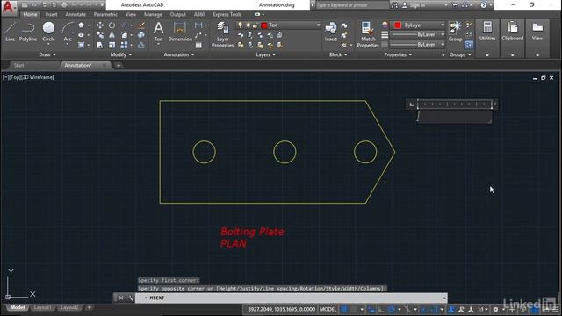This screenshot has width=562, height=316.
Task: Toggle grid display in status bar
Action: [x=344, y=309]
